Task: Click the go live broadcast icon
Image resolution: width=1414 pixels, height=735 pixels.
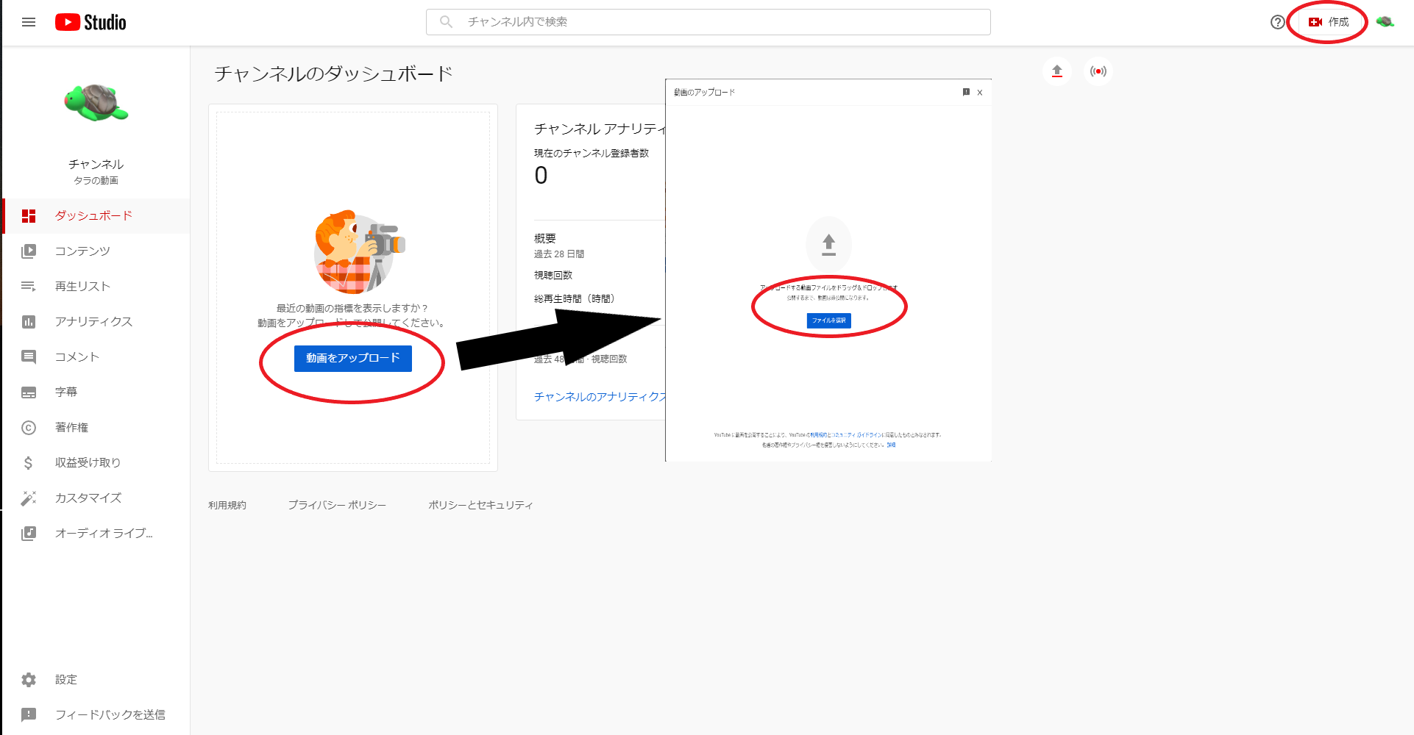Action: pyautogui.click(x=1098, y=71)
